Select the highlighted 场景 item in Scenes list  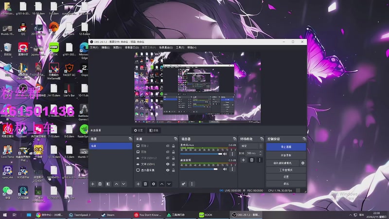[110, 146]
